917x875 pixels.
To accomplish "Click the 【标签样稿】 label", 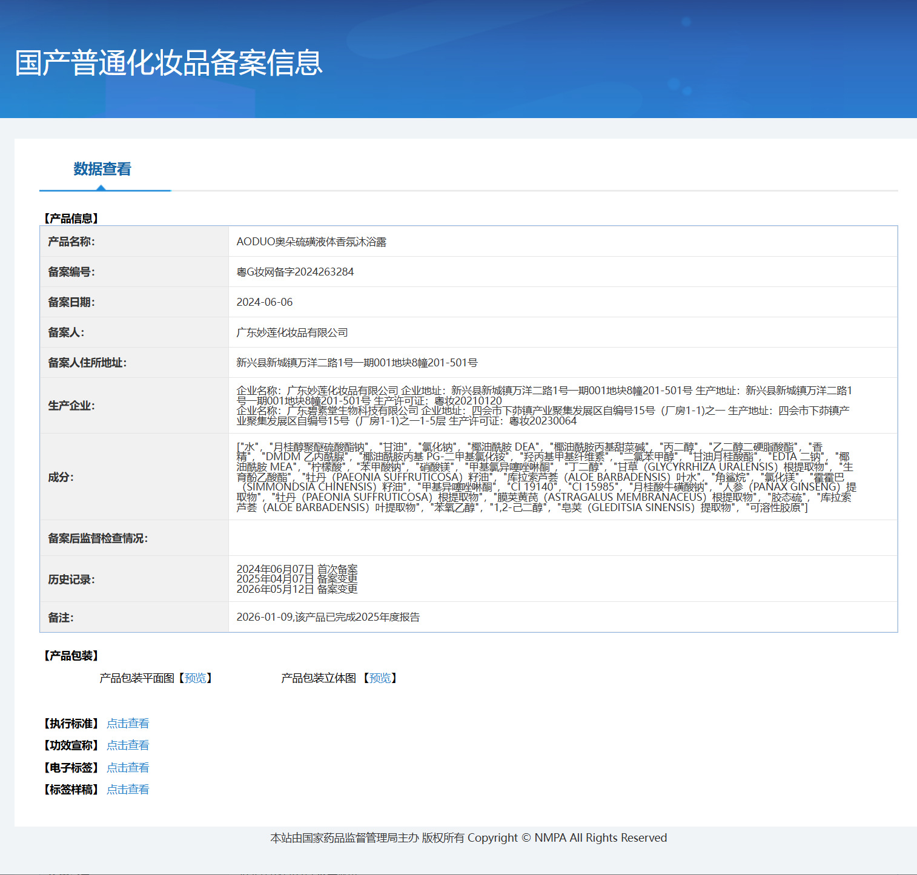I will pos(70,790).
